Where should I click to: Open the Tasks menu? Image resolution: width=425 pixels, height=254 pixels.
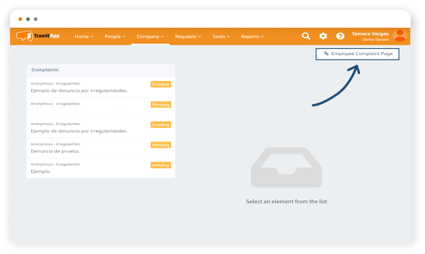[x=221, y=37]
